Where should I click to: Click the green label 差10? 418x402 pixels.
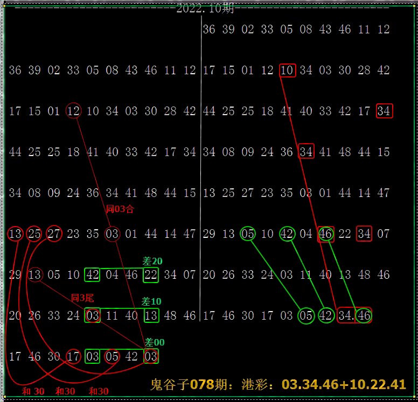point(151,301)
